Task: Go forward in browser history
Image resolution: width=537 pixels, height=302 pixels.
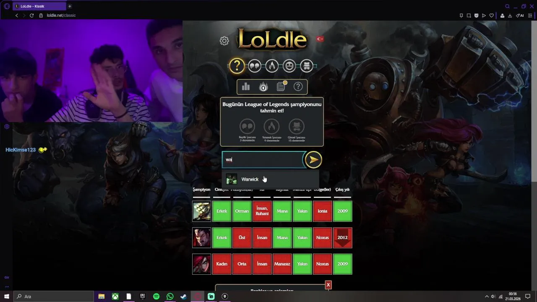Action: (24, 16)
